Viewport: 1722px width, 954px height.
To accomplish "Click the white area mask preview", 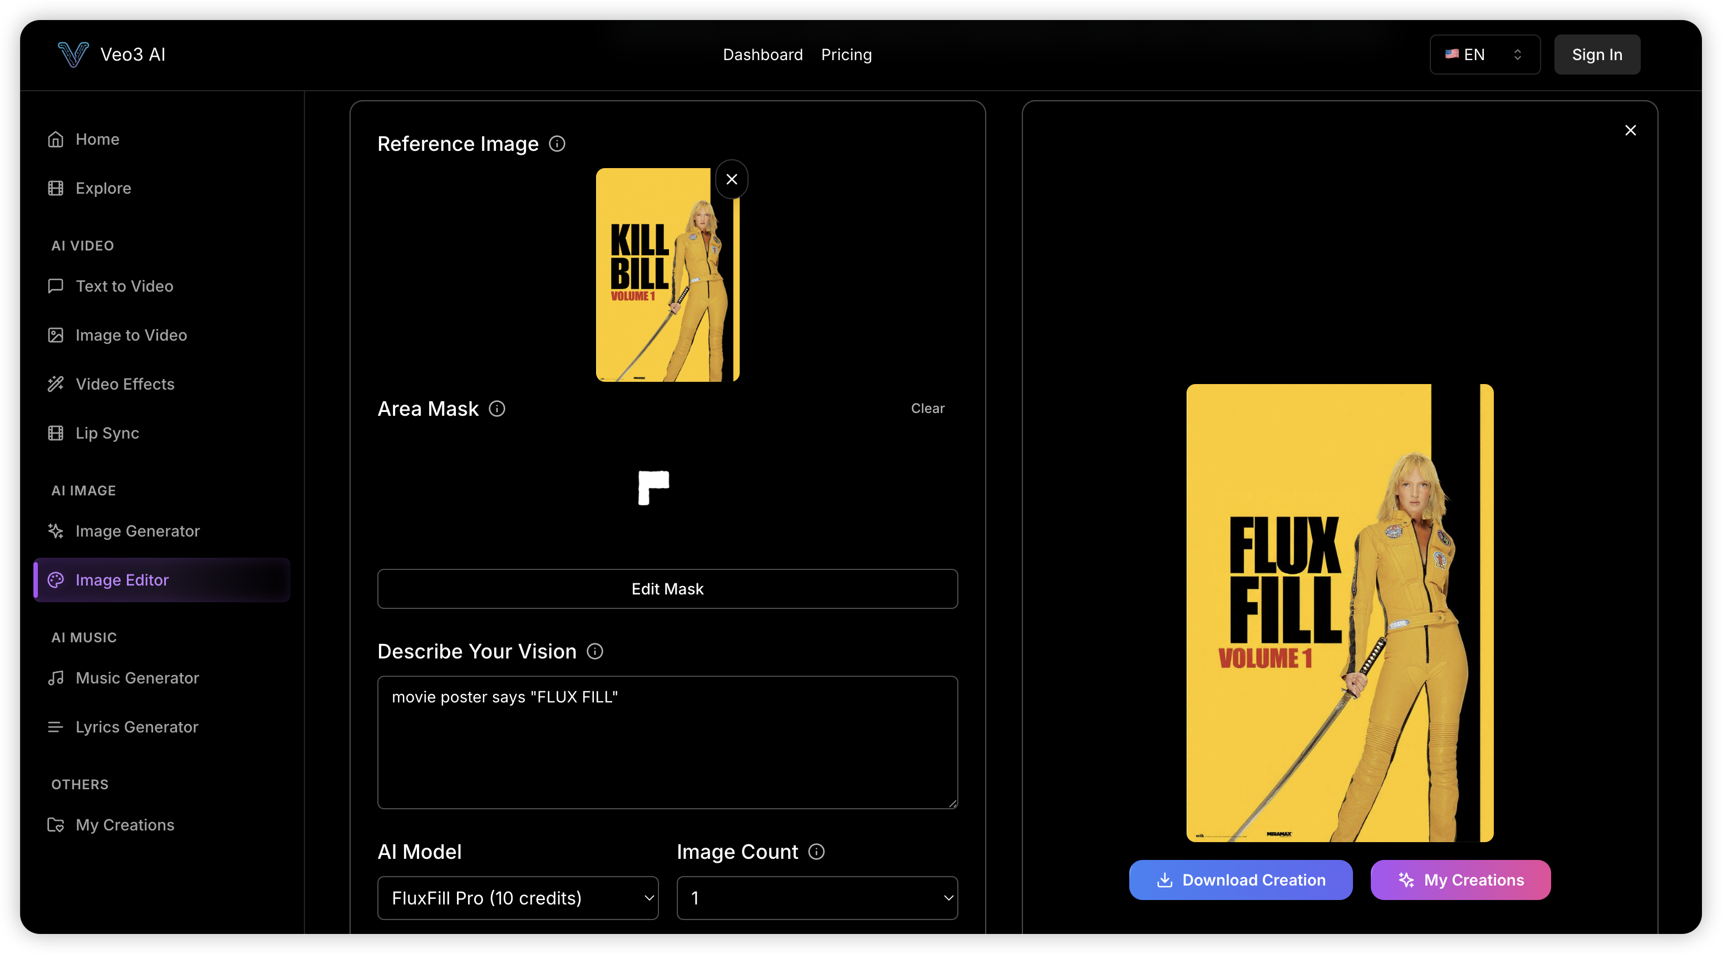I will [653, 488].
